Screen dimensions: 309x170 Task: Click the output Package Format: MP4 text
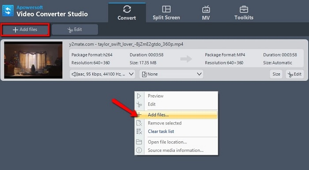click(x=225, y=55)
